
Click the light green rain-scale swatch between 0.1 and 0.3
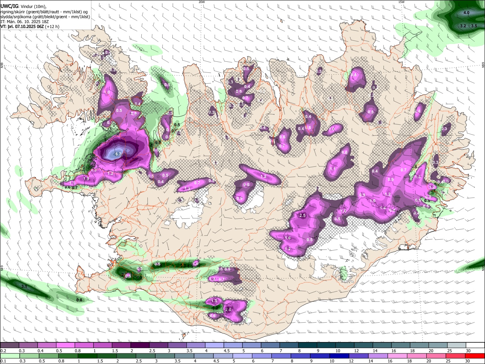click(x=9, y=356)
